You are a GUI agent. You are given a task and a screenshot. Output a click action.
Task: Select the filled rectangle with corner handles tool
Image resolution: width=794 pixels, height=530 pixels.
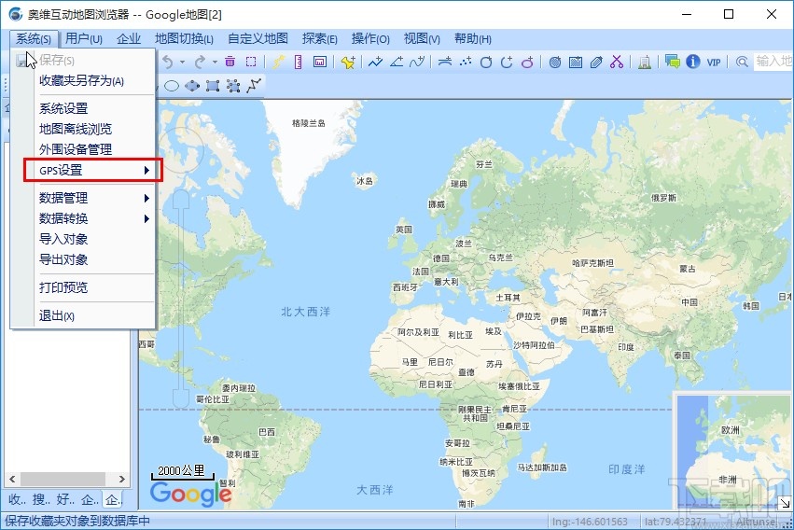click(213, 86)
